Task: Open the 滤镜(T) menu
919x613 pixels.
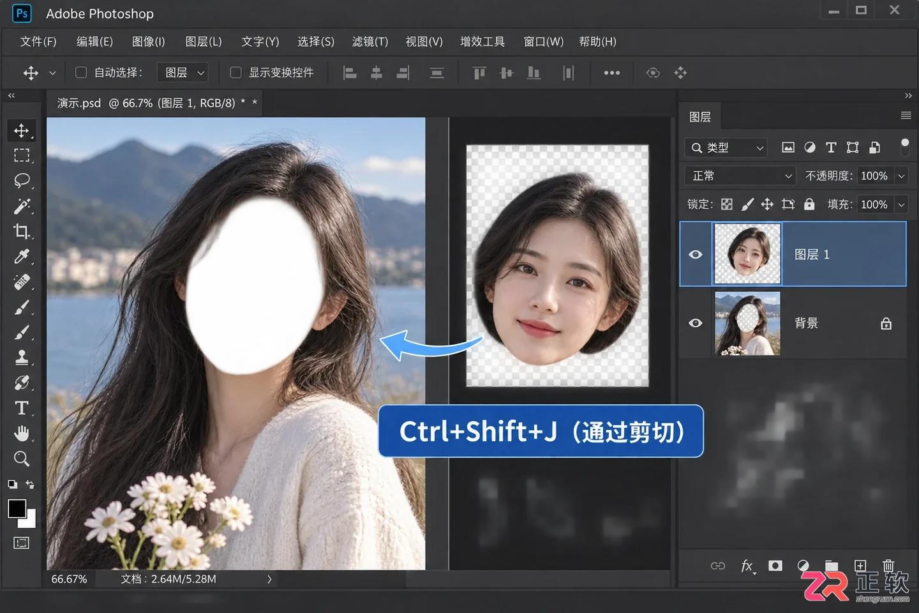Action: (370, 42)
